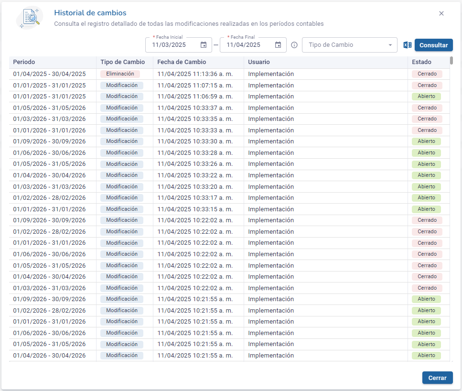Select change date 11/04/2025 11:06:59 a. m.
Screen dimensions: 462x391
(195, 97)
